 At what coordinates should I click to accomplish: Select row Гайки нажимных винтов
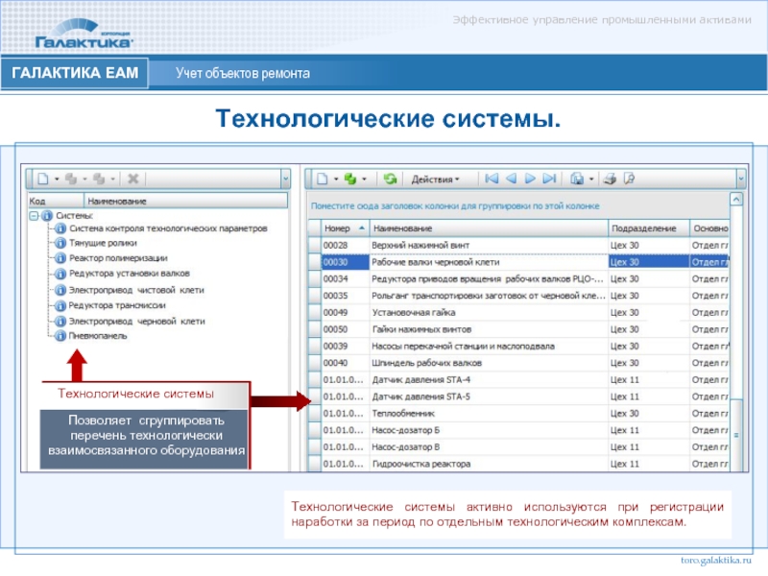point(518,329)
